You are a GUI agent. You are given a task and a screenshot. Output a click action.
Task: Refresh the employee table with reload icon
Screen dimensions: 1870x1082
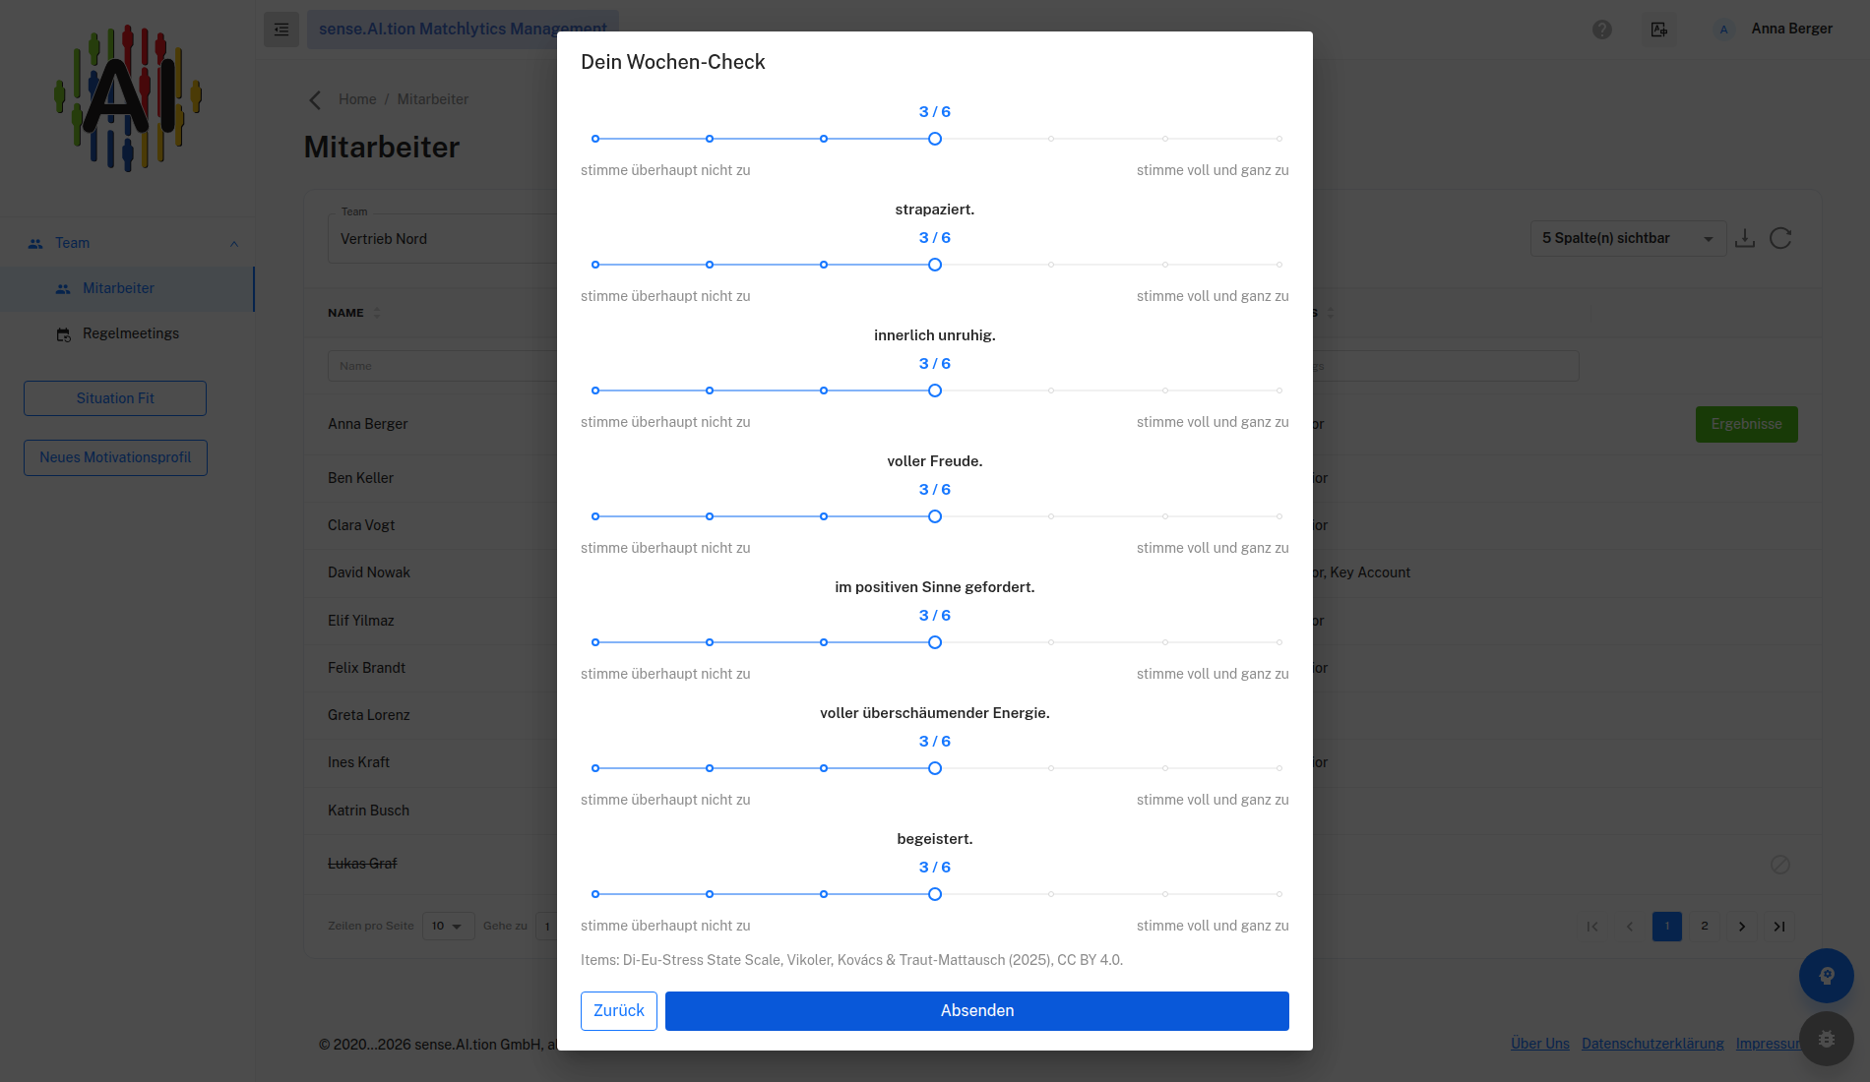tap(1780, 238)
